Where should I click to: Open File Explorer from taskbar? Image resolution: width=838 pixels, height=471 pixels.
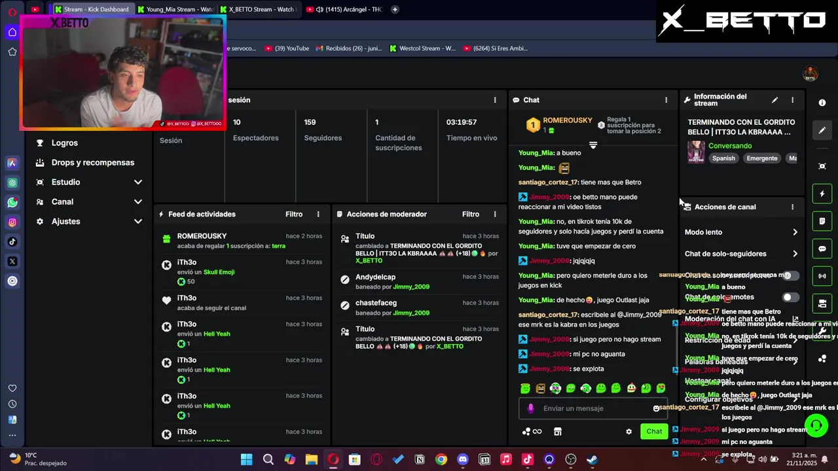[312, 459]
